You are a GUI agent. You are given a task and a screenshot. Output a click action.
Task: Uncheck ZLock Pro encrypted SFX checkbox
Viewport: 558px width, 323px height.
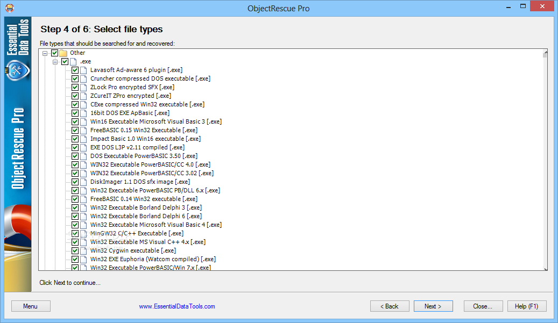(x=75, y=87)
